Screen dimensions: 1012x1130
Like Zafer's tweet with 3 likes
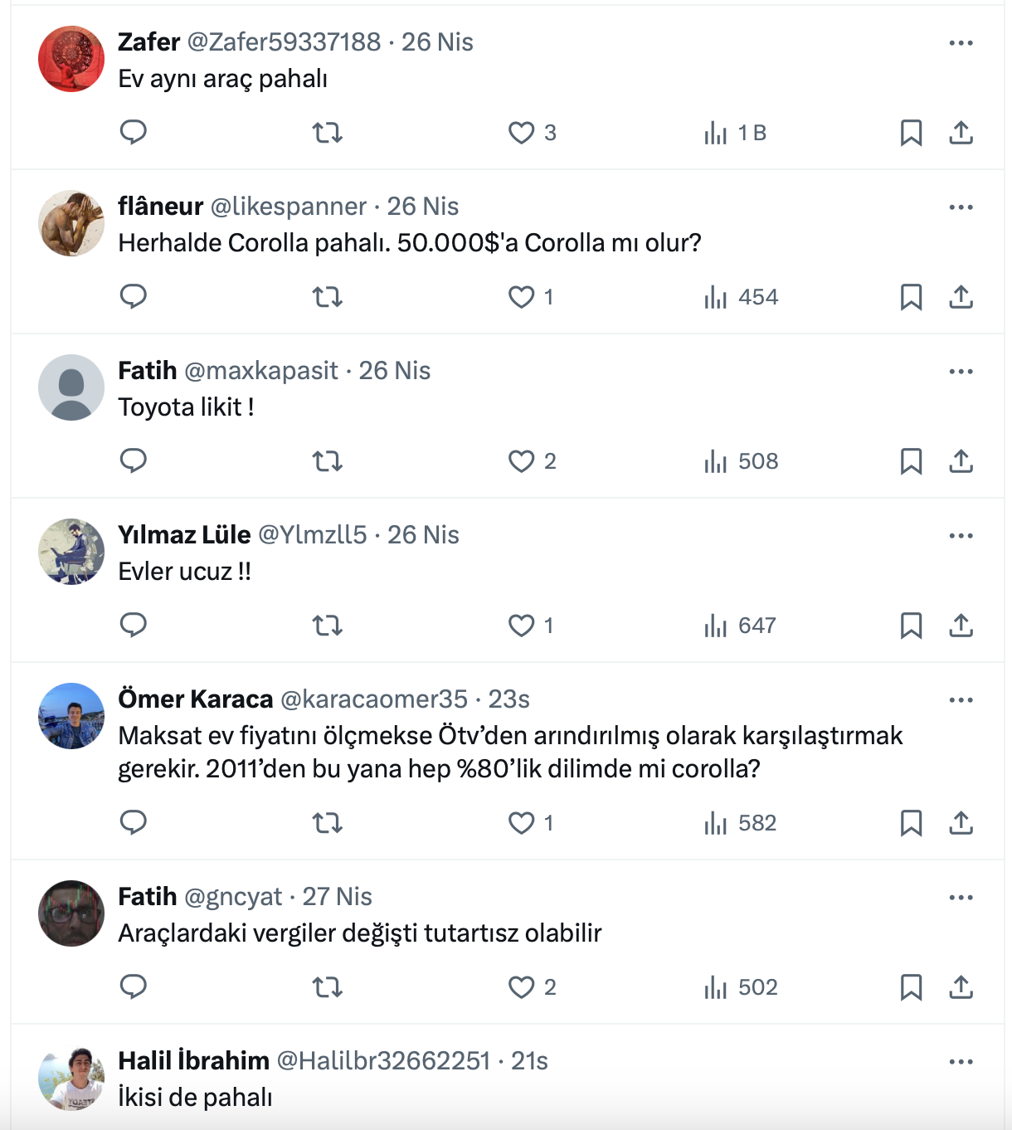[x=522, y=133]
